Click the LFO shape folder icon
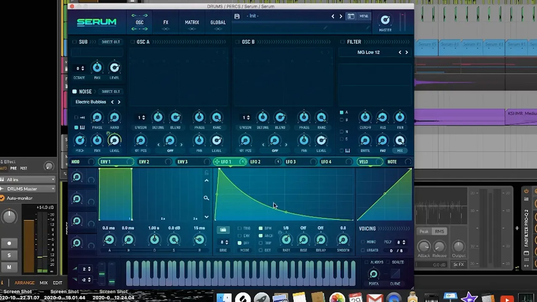This screenshot has width=537, height=302. click(223, 229)
